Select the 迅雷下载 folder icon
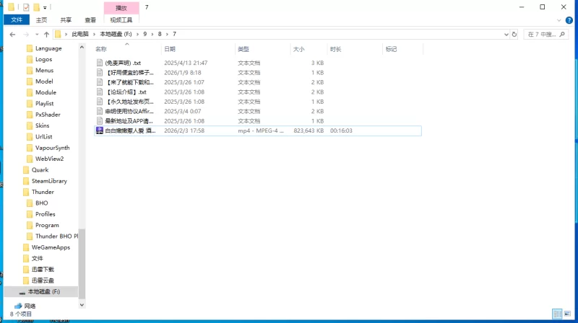This screenshot has height=323, width=578. click(x=26, y=270)
